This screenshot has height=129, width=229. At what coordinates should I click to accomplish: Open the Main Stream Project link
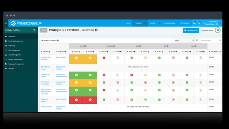(x=45, y=68)
